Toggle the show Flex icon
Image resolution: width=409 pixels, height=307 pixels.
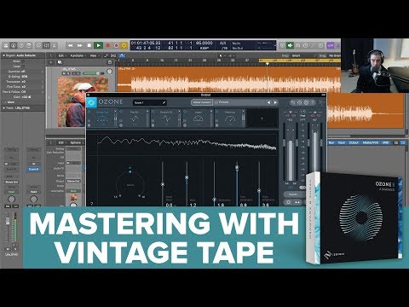(113, 55)
